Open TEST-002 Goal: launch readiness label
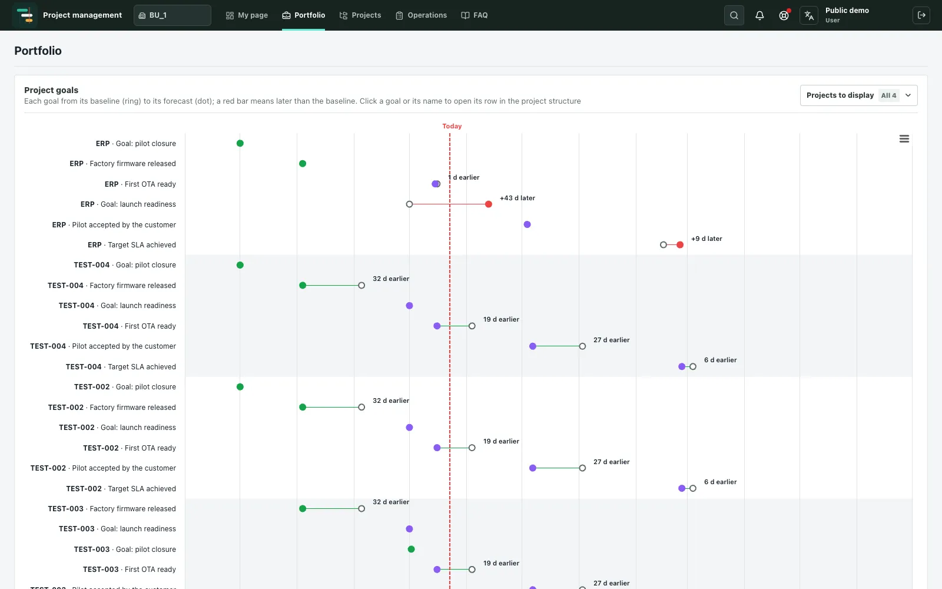942x589 pixels. pos(117,428)
